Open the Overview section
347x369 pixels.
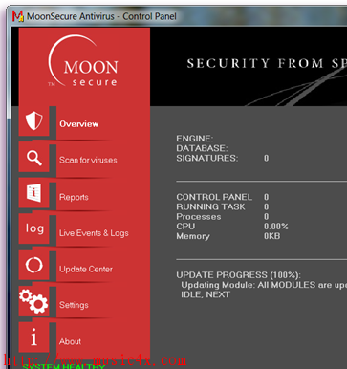coord(79,124)
